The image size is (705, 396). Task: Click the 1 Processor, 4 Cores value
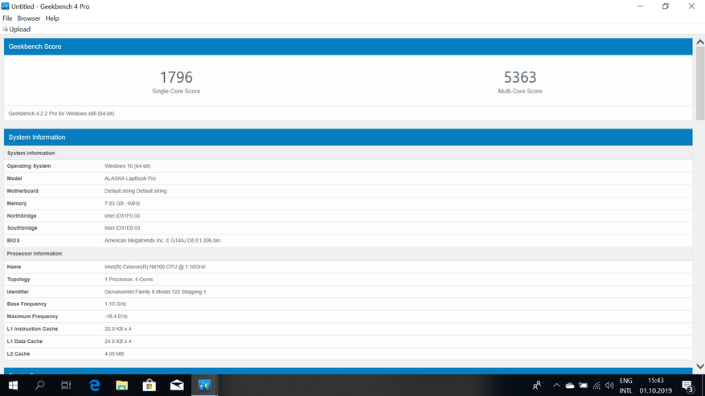(129, 280)
